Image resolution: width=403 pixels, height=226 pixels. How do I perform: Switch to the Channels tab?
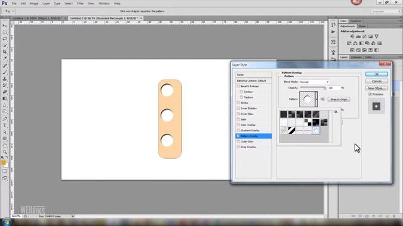coord(356,57)
